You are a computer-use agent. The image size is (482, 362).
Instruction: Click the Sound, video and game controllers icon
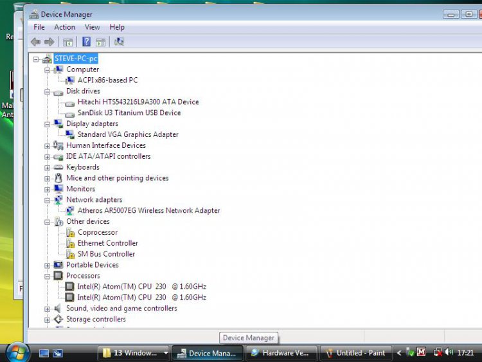58,308
